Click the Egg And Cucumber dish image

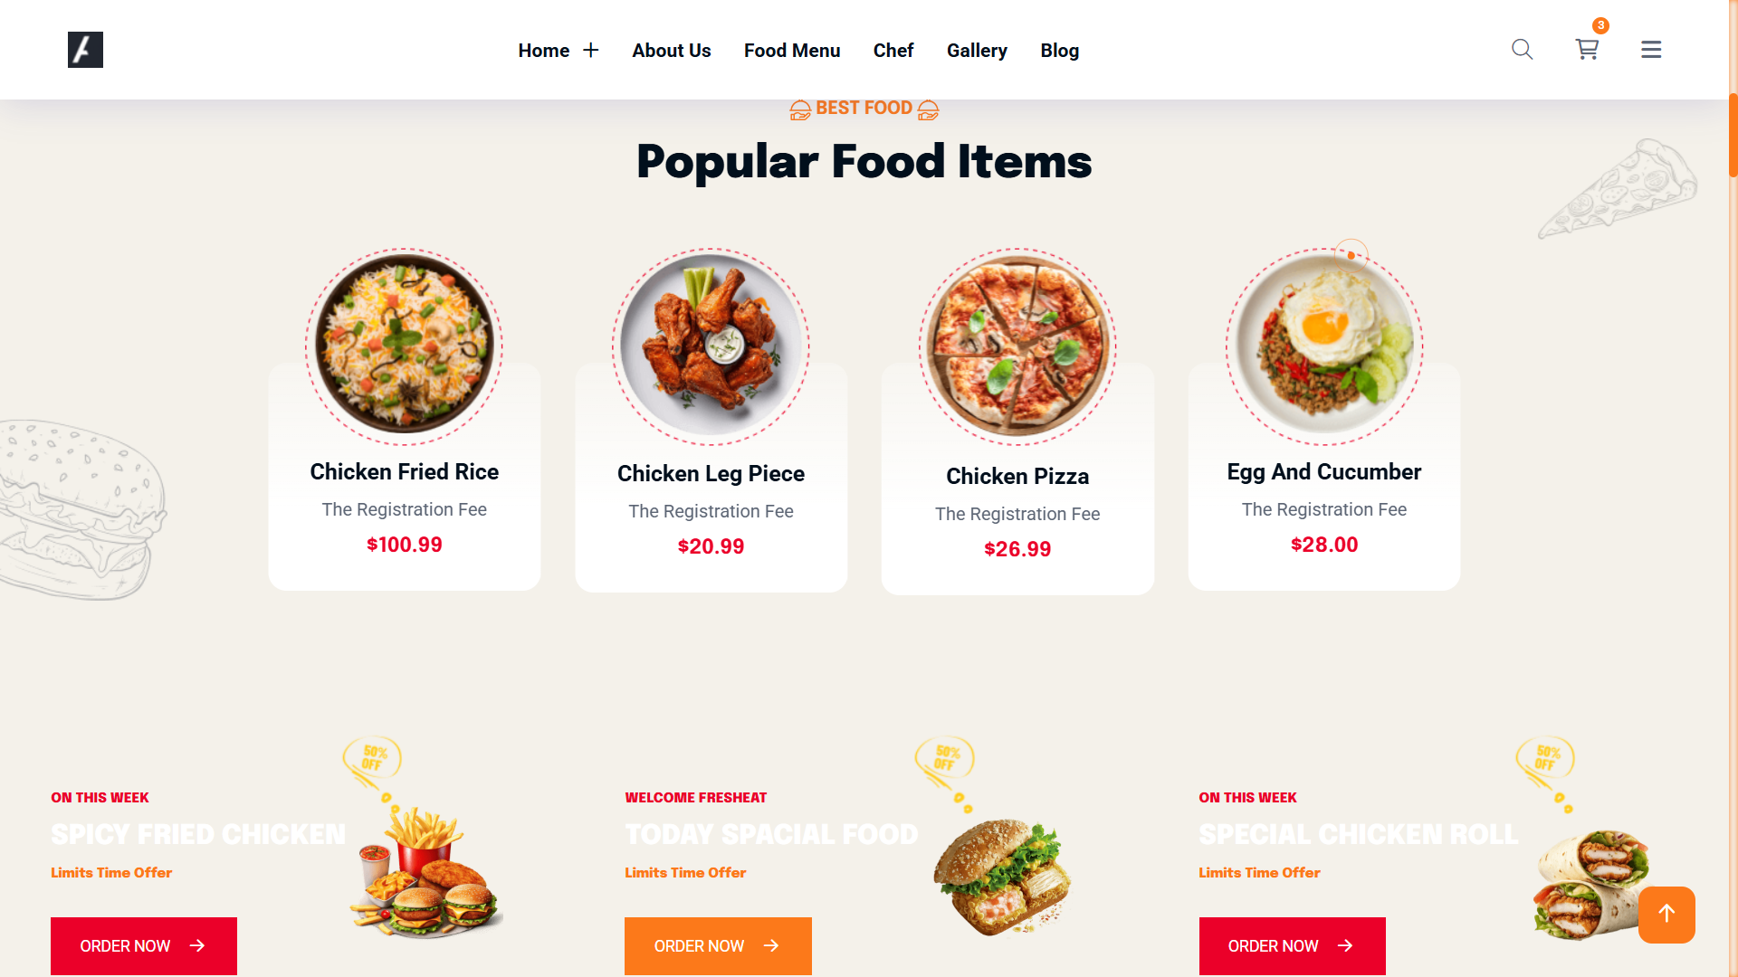(1324, 346)
